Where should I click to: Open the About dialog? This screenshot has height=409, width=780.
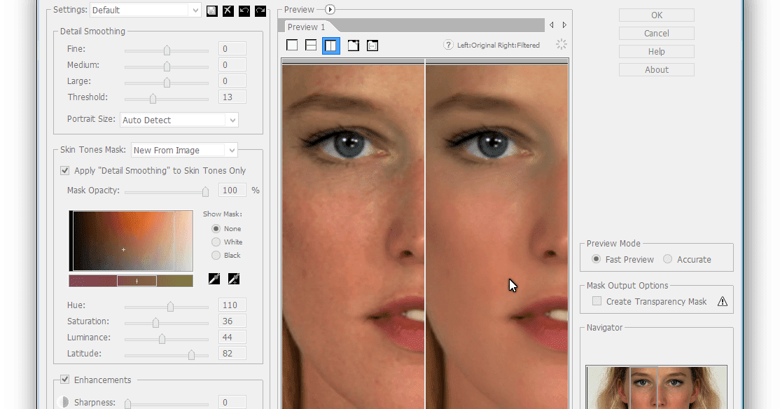655,69
